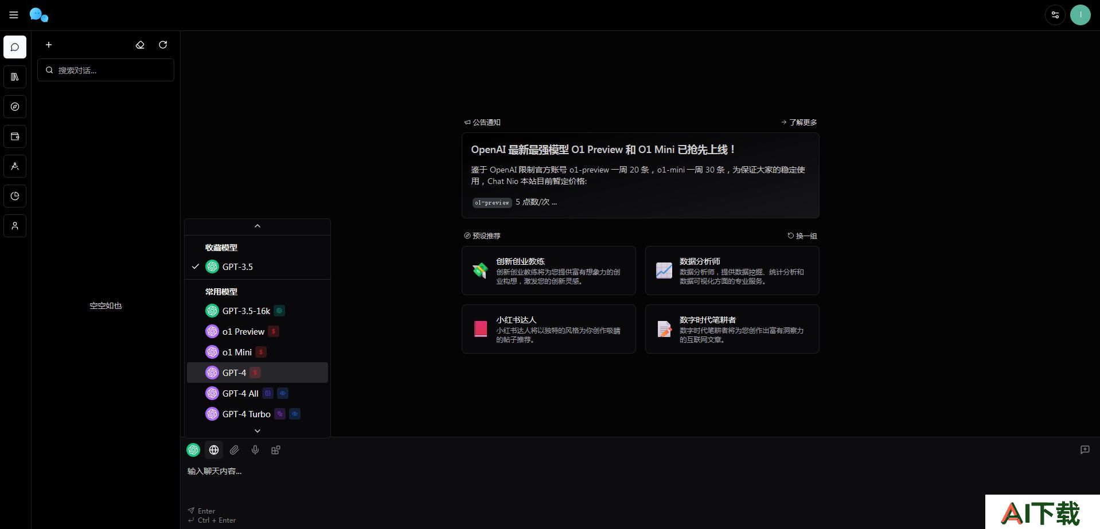
Task: Open the user avatar menu
Action: (x=1081, y=15)
